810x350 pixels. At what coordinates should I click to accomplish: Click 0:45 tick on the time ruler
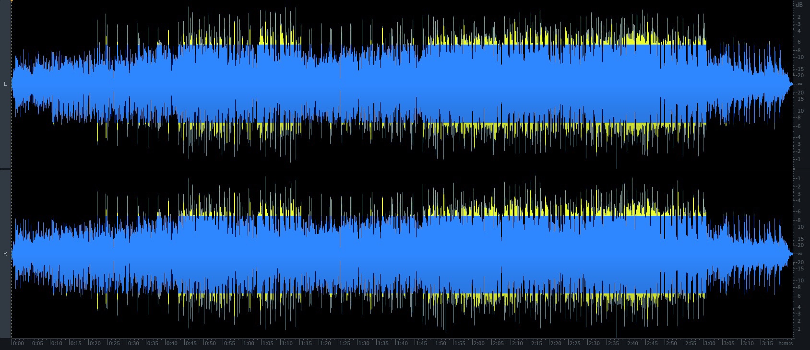191,343
